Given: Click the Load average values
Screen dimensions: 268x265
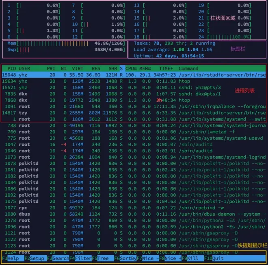Looking at the screenshot, I should tap(192, 50).
